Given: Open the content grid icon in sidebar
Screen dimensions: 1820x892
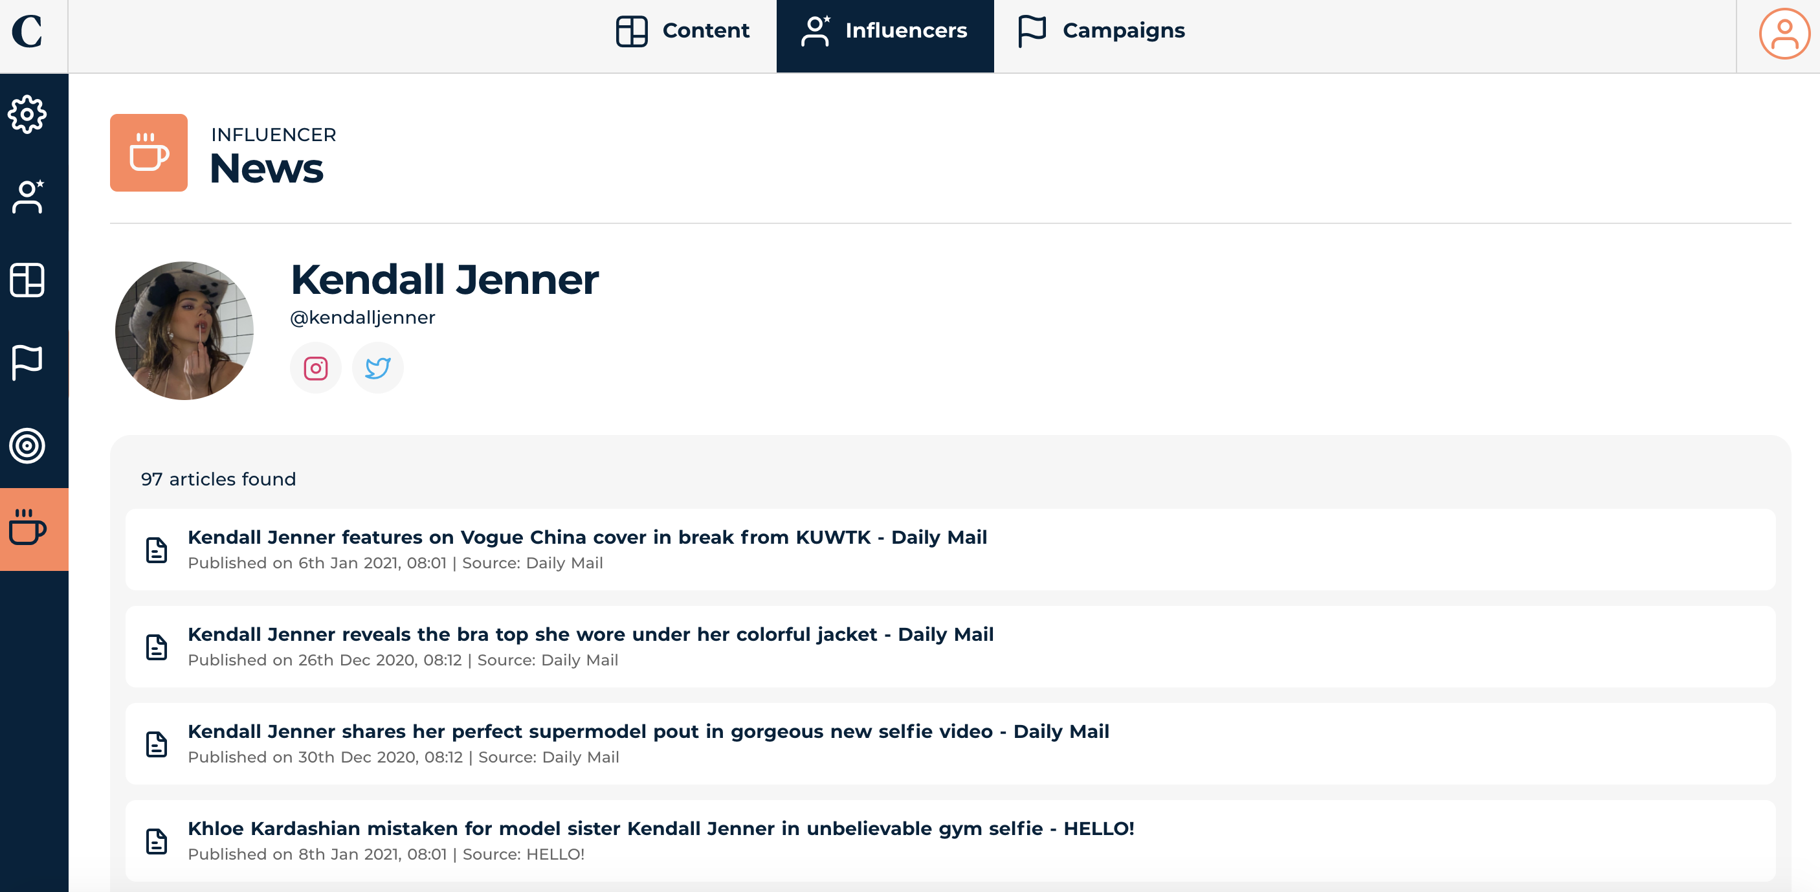Looking at the screenshot, I should click(28, 280).
